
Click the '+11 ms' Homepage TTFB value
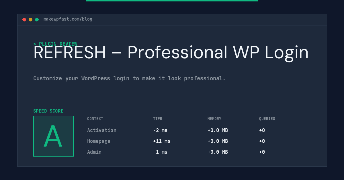pyautogui.click(x=162, y=141)
